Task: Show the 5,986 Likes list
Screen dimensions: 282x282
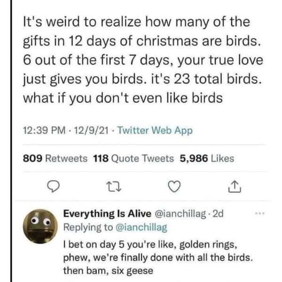Action: (207, 159)
